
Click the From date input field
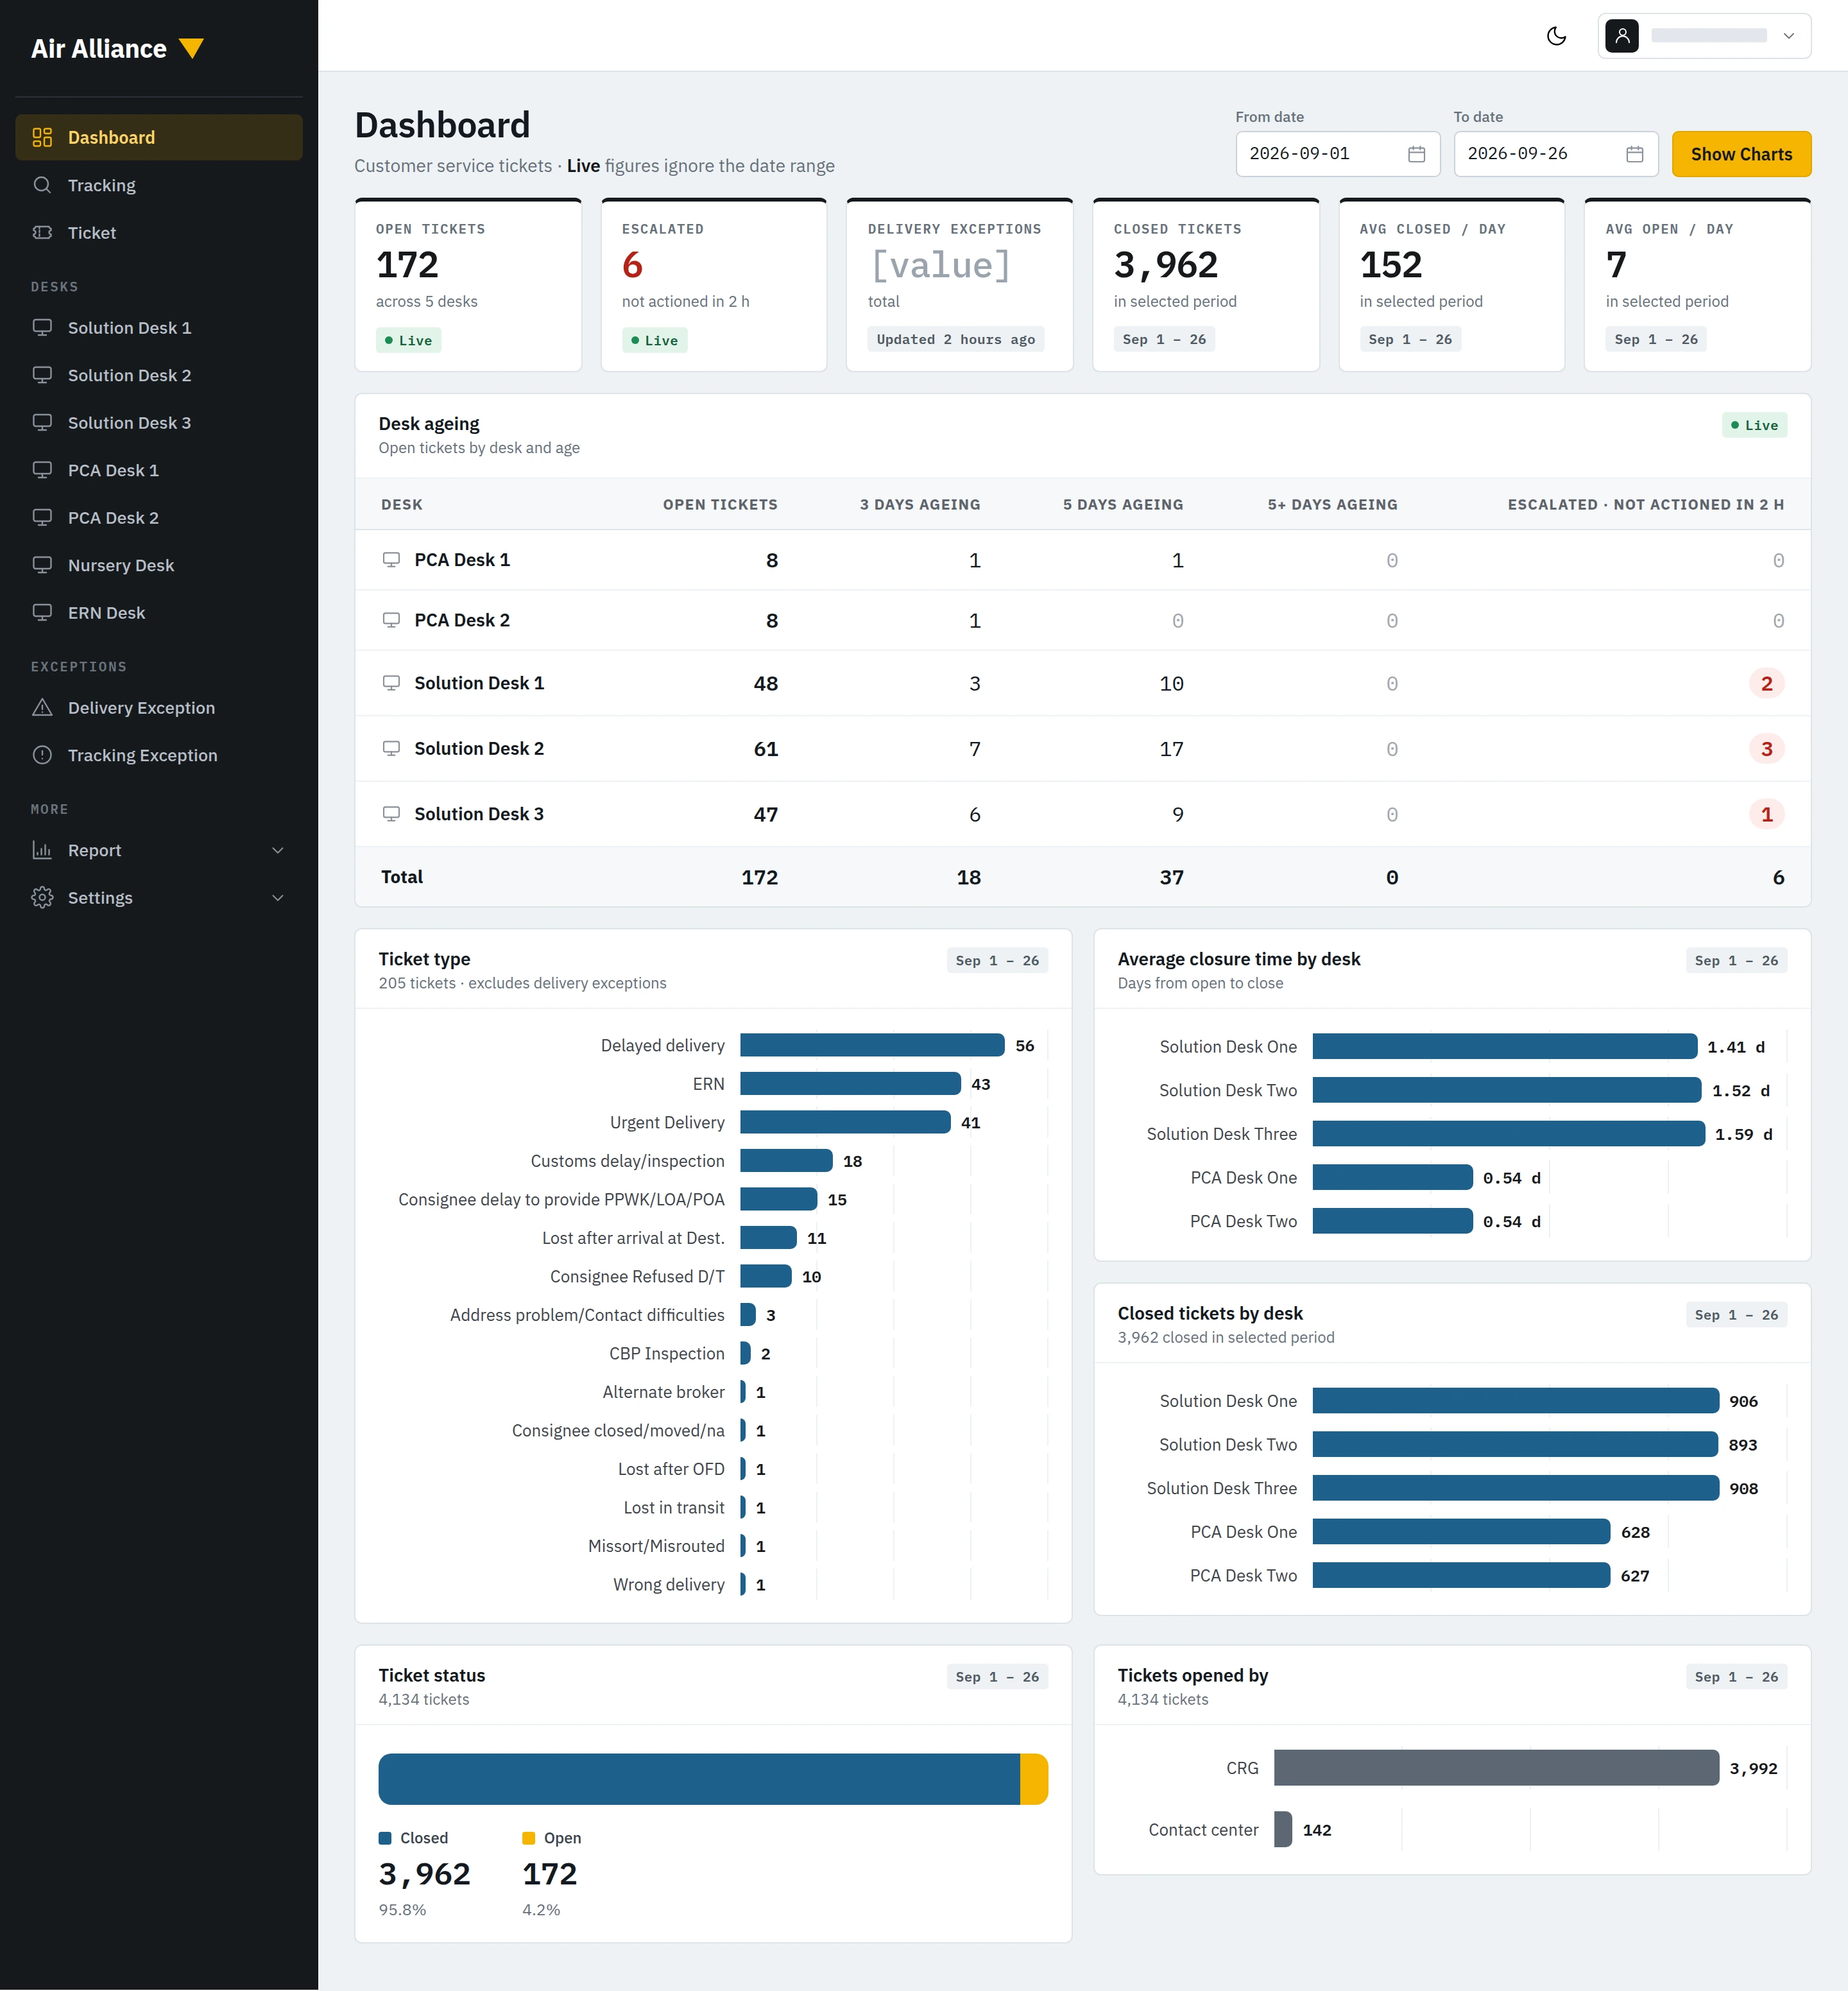coord(1337,154)
